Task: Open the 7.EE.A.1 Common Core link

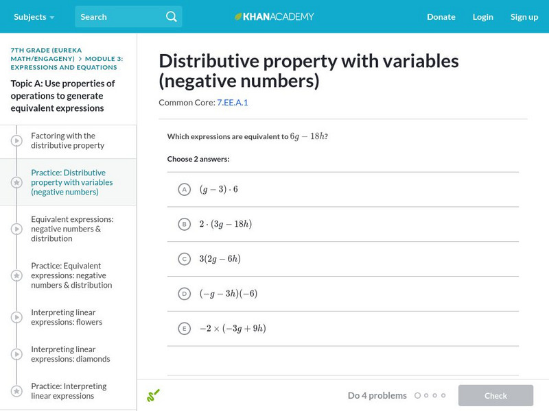Action: click(x=232, y=103)
